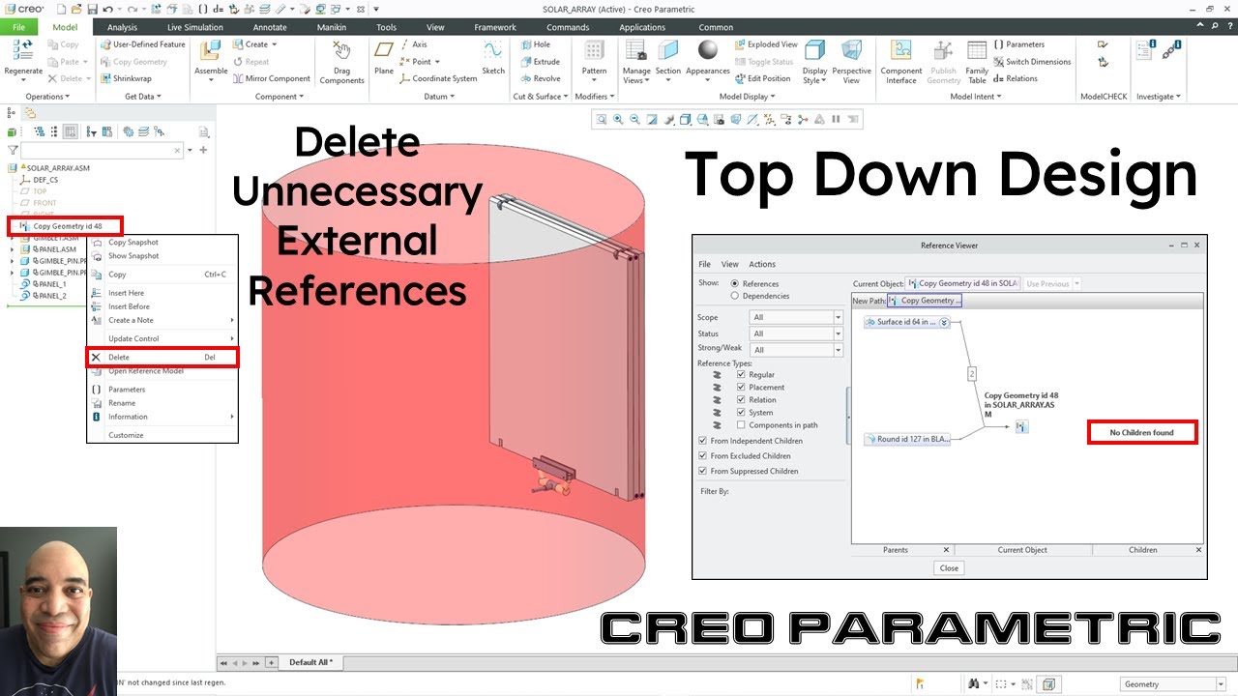Click the Mirror Component tool

coord(271,79)
